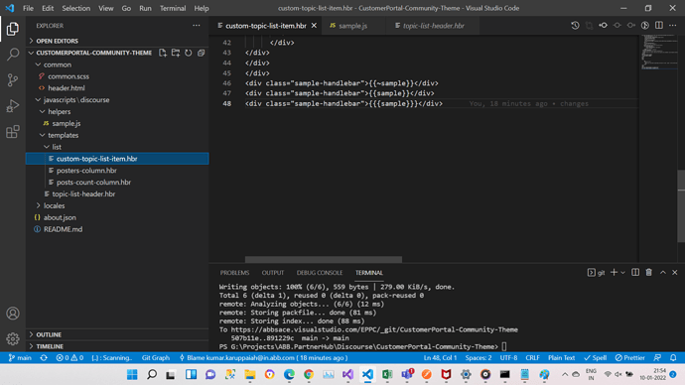This screenshot has height=385, width=685.
Task: Open editor more actions ellipsis
Action: tap(673, 26)
